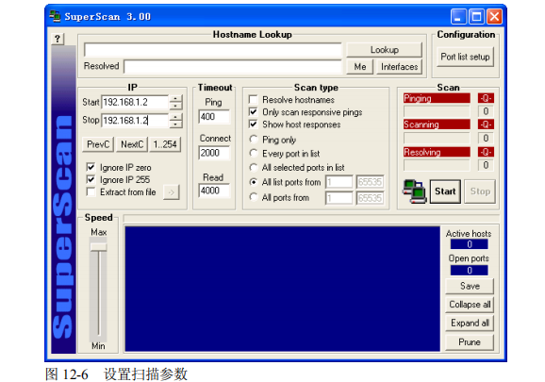The image size is (545, 382).
Task: Click the Lookup button
Action: 384,50
